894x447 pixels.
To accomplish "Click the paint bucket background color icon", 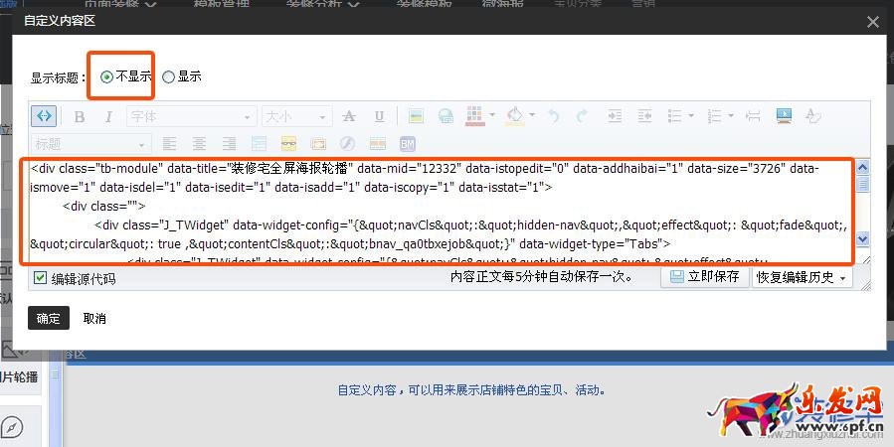I will [515, 115].
